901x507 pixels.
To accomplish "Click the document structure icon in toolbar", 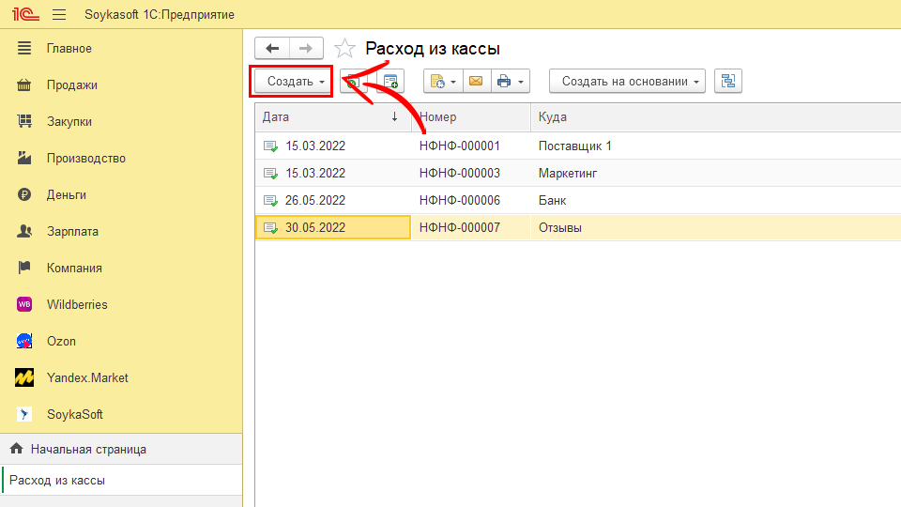I will coord(727,82).
